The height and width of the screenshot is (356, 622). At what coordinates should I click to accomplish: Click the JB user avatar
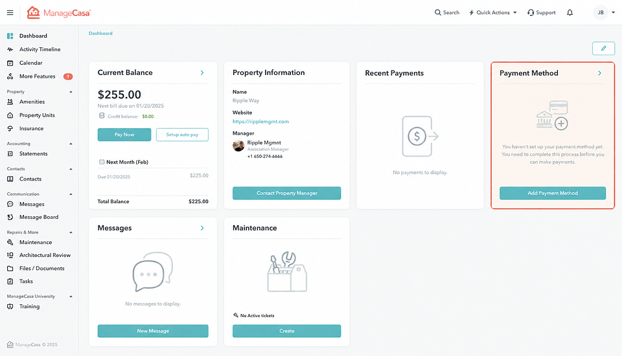[x=601, y=13]
